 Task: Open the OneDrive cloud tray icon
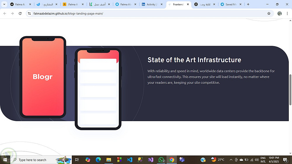point(241,160)
